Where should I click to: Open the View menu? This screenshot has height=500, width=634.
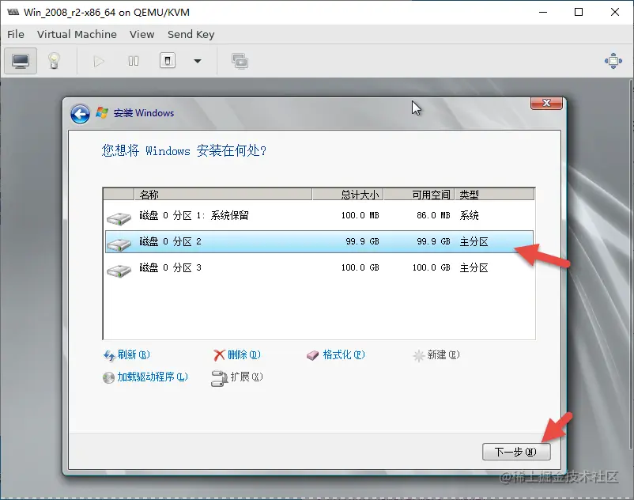tap(142, 34)
